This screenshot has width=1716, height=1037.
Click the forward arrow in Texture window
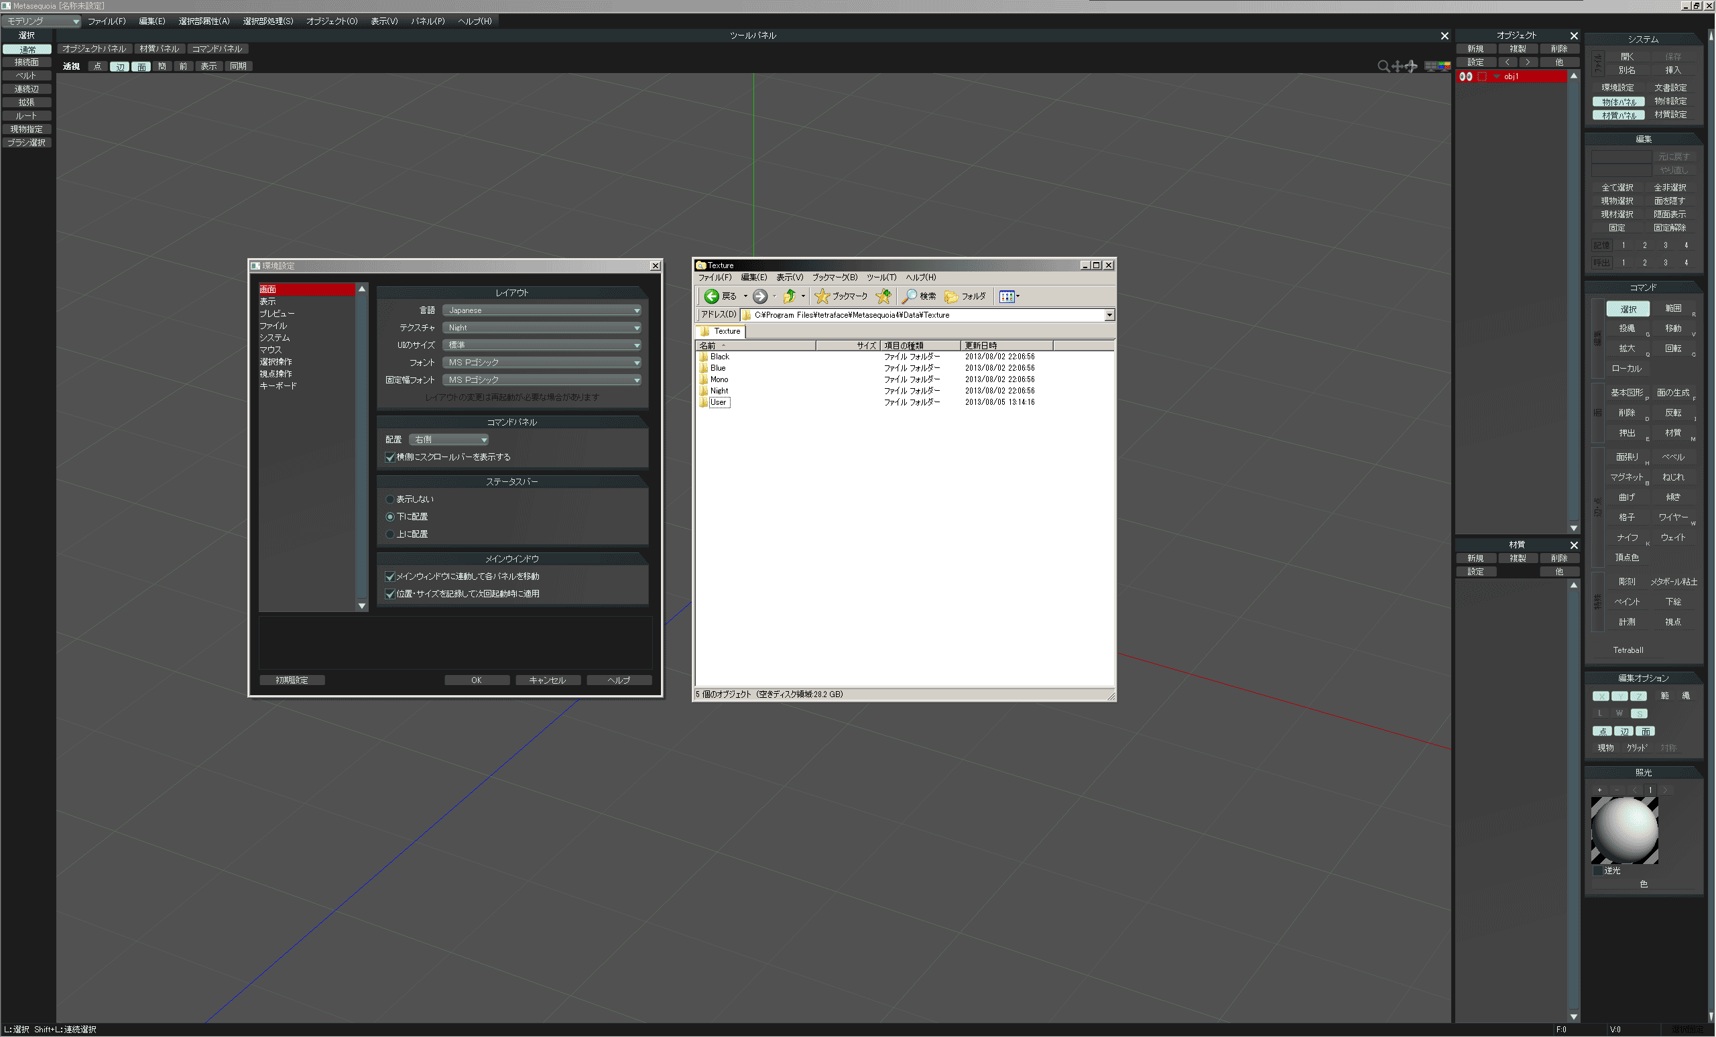coord(761,297)
